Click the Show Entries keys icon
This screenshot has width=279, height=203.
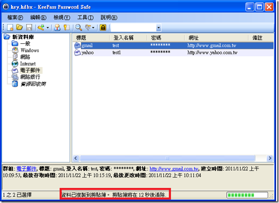coord(88,28)
